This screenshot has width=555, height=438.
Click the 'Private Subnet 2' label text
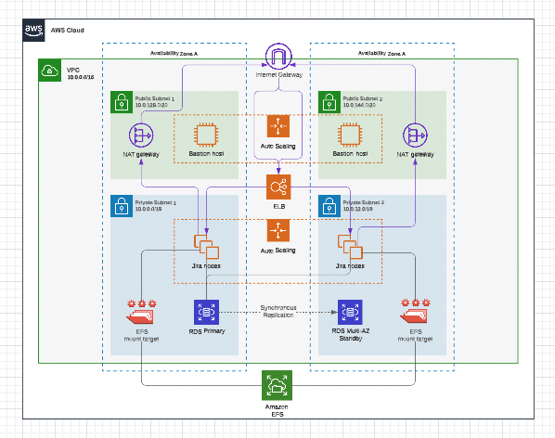364,202
